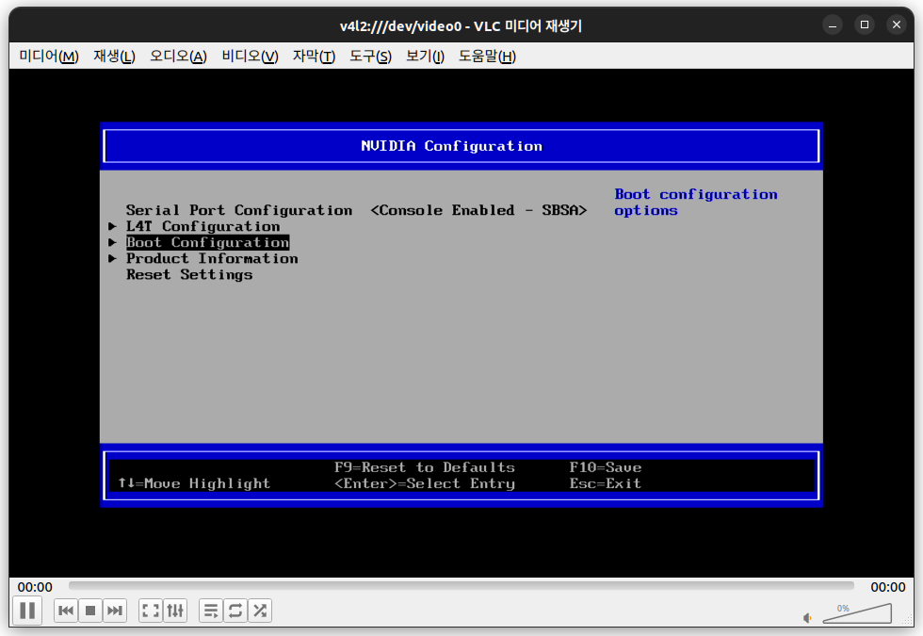Open the 자막(T) menu
The width and height of the screenshot is (923, 636).
click(x=314, y=56)
